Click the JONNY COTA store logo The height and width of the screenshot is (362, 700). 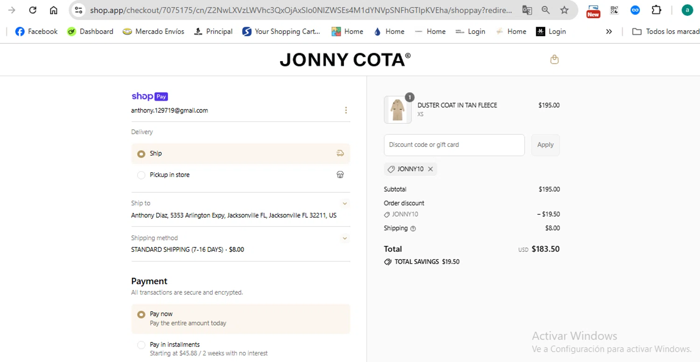(345, 60)
